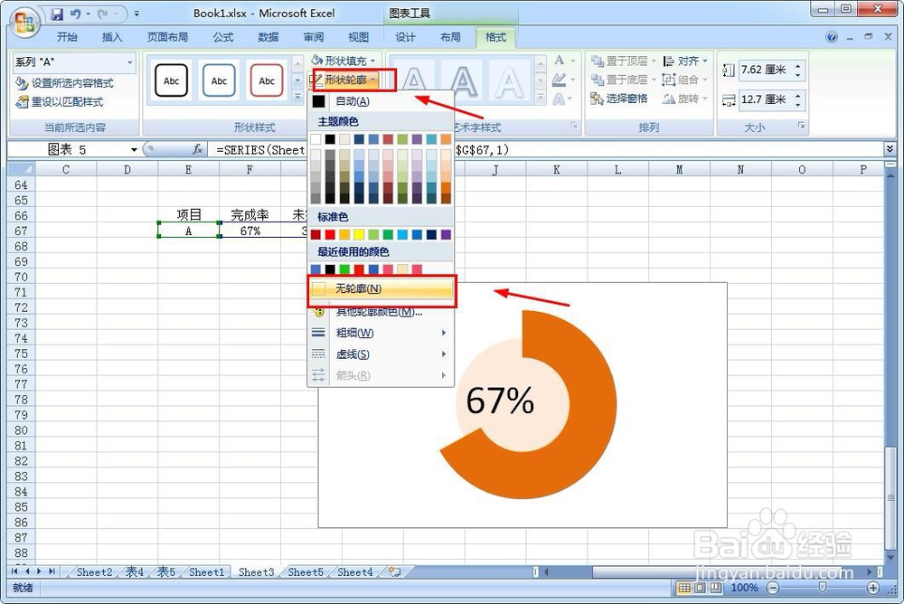Image resolution: width=904 pixels, height=604 pixels.
Task: Save the workbook from Quick Access toolbar
Action: click(x=57, y=14)
